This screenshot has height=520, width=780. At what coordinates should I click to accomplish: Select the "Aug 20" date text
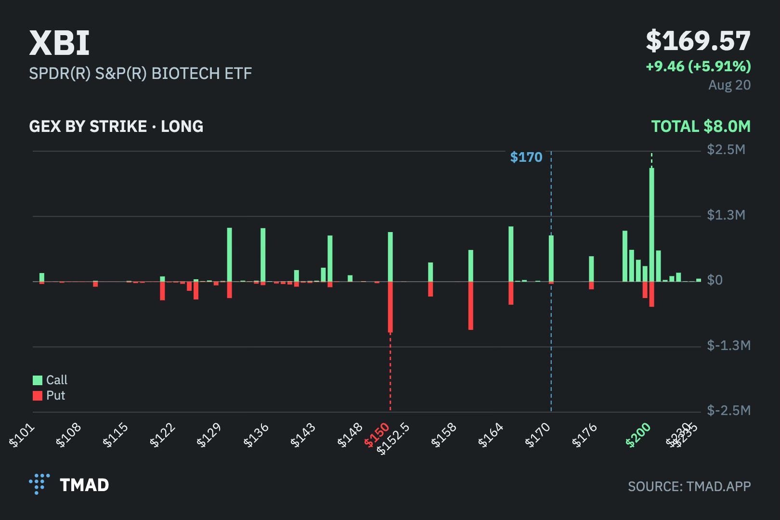point(729,85)
